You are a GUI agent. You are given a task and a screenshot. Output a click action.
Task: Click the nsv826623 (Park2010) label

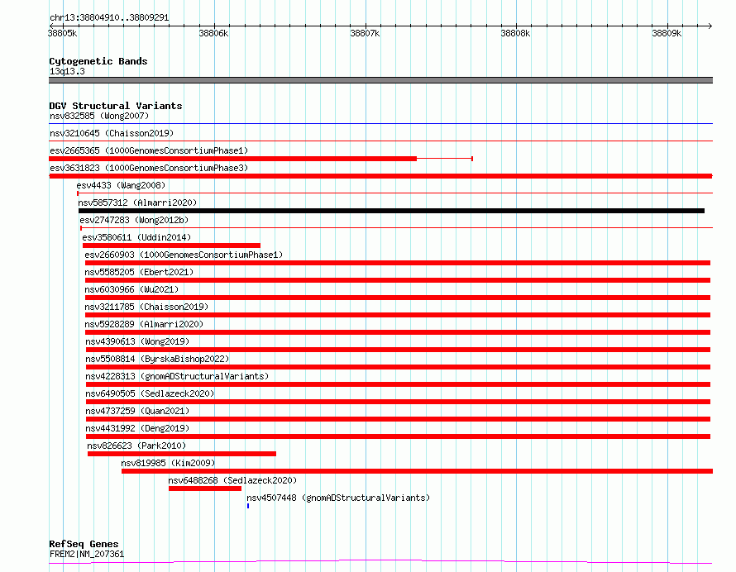[x=136, y=446]
